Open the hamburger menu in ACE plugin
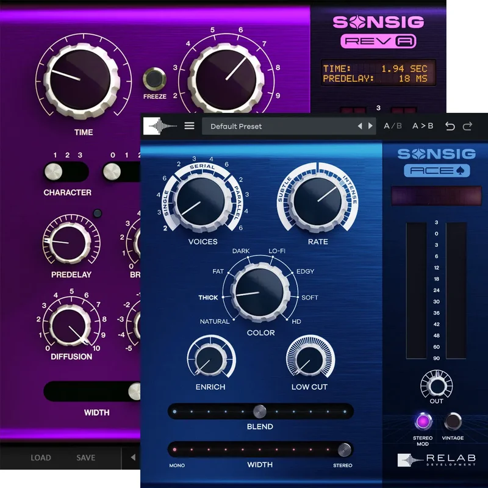Screen dimensions: 488x488 (189, 126)
